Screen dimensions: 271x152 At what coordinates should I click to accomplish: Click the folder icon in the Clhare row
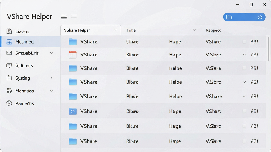coord(73,41)
